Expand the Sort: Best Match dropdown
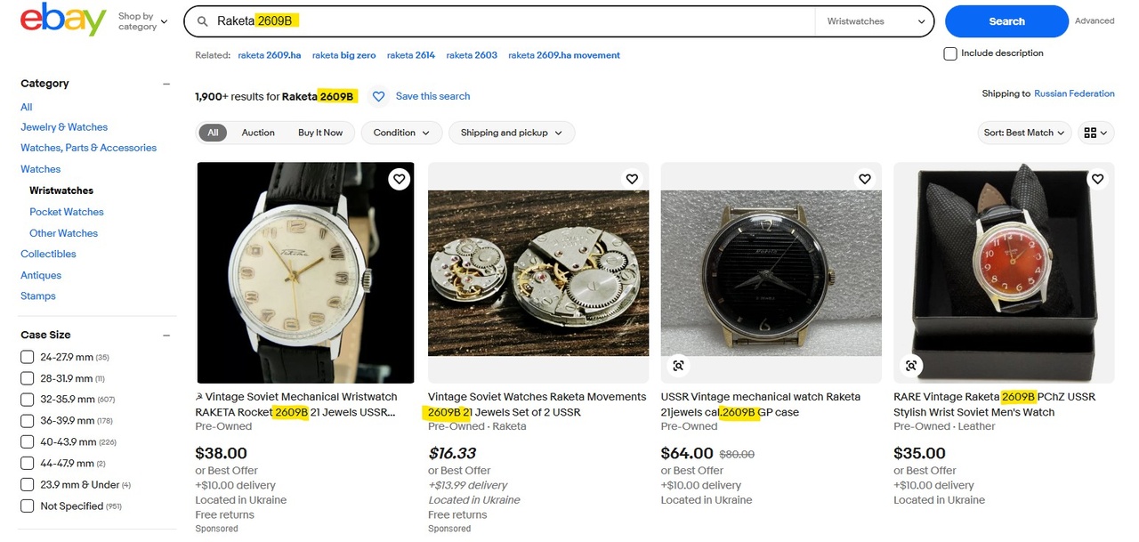The image size is (1139, 542). [x=1023, y=133]
